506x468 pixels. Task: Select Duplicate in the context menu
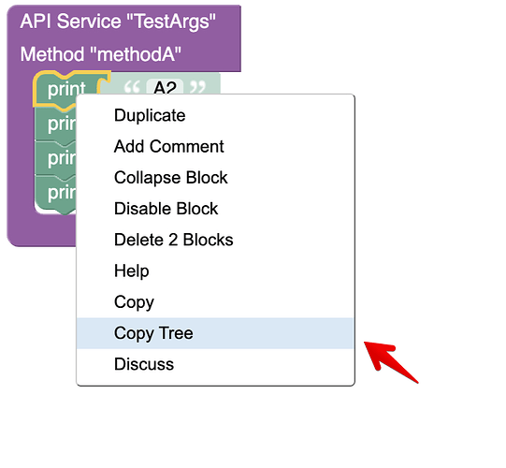215,115
